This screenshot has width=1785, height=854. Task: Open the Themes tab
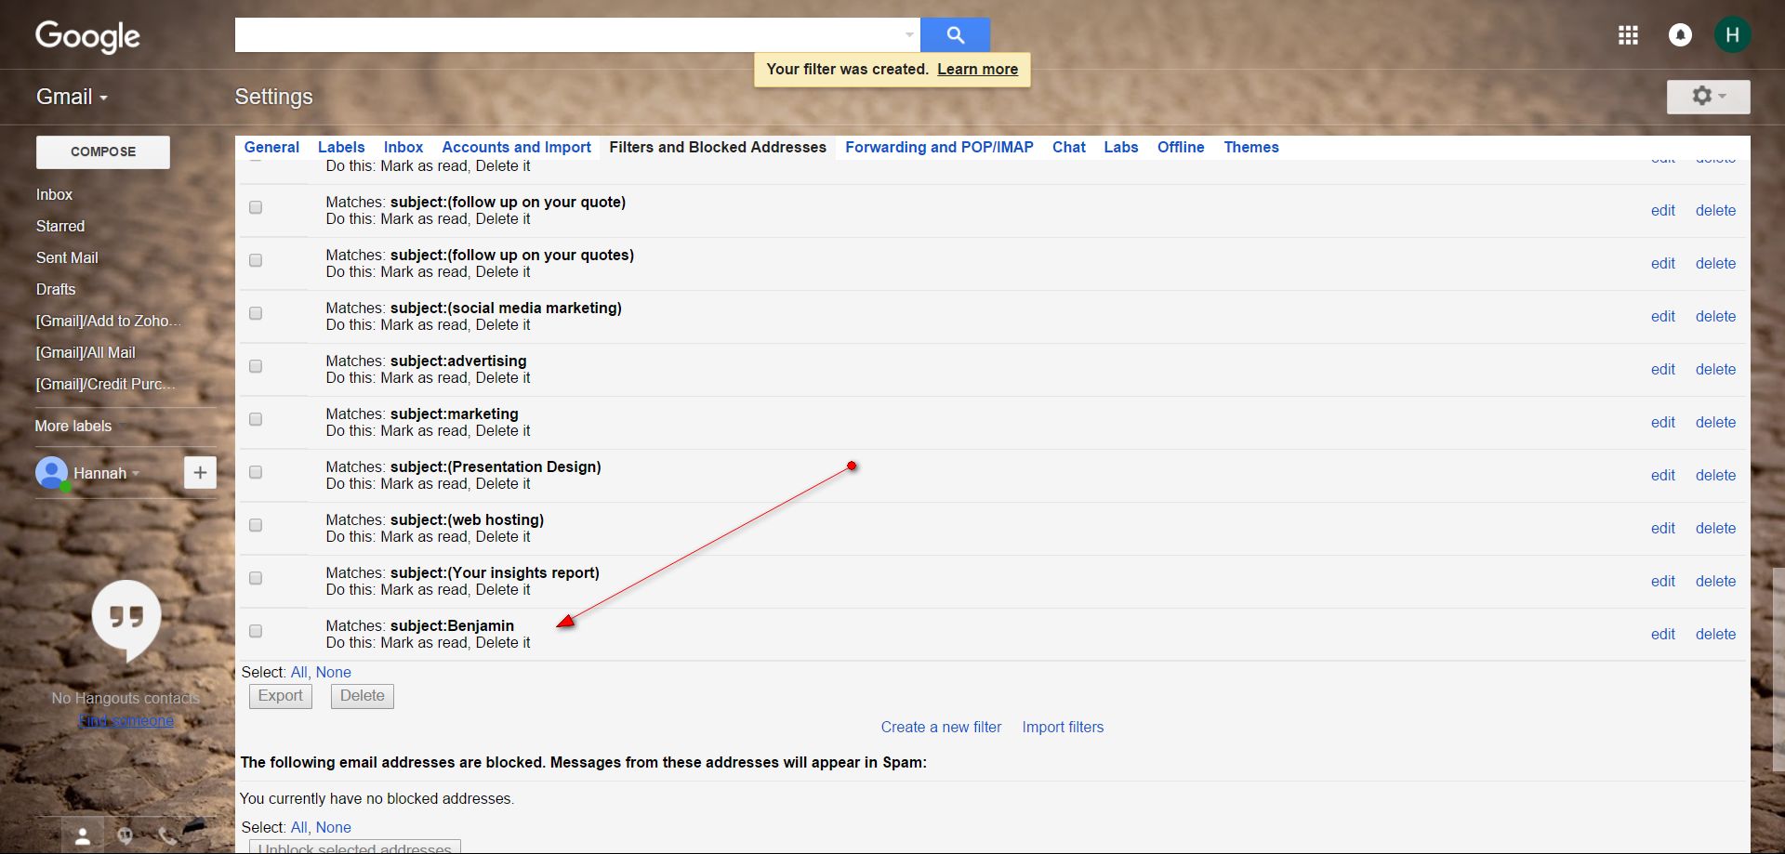[x=1251, y=147]
